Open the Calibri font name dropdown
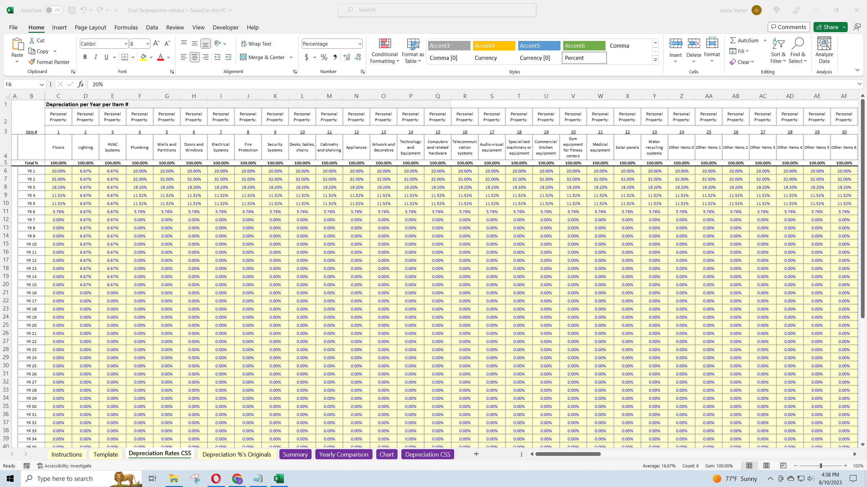Screen dimensions: 867x487 pos(126,44)
